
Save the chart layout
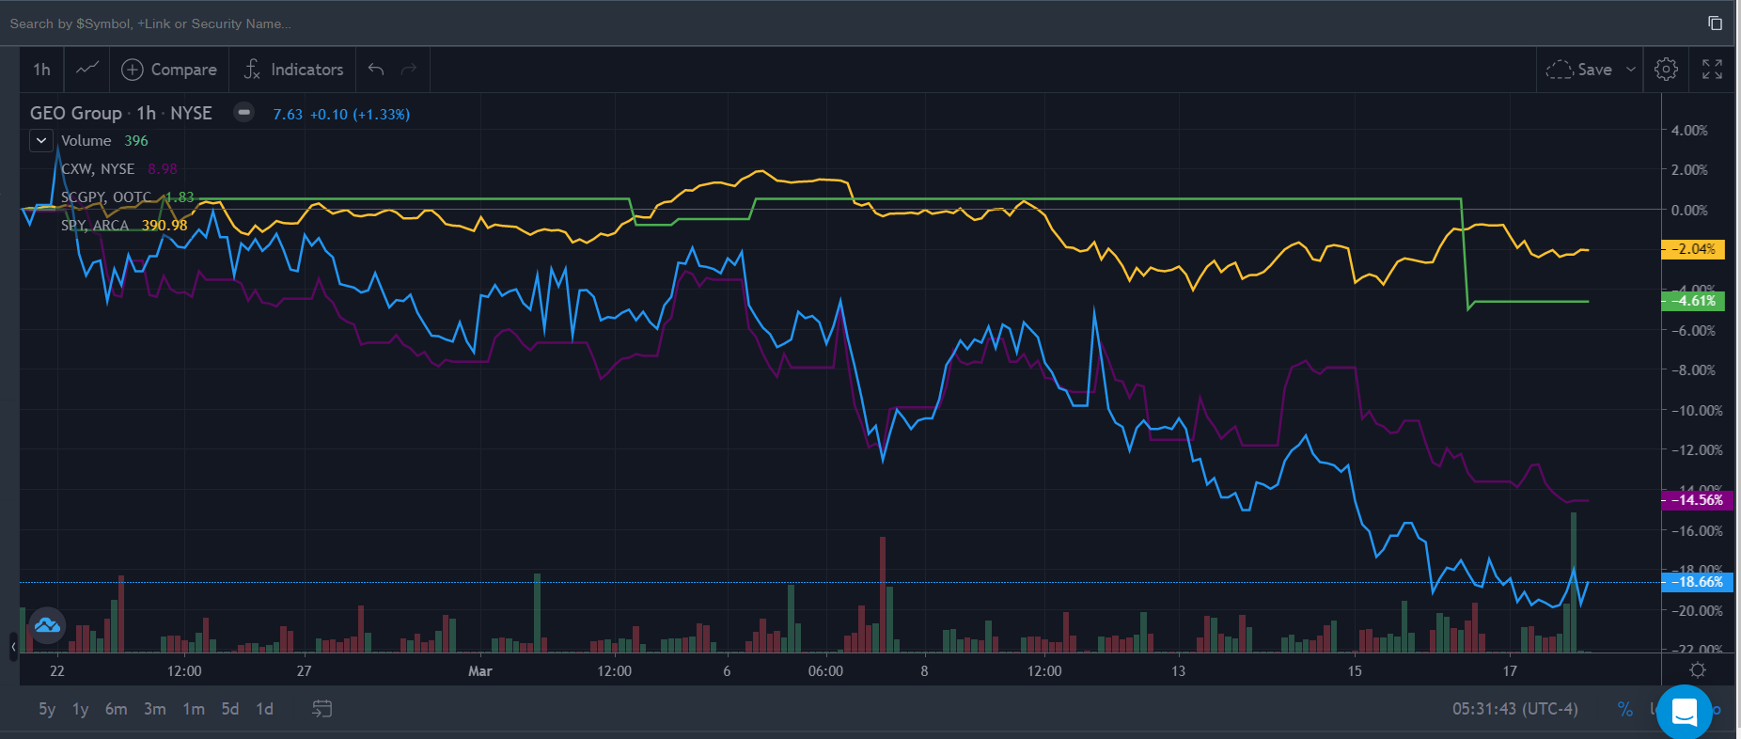point(1579,70)
